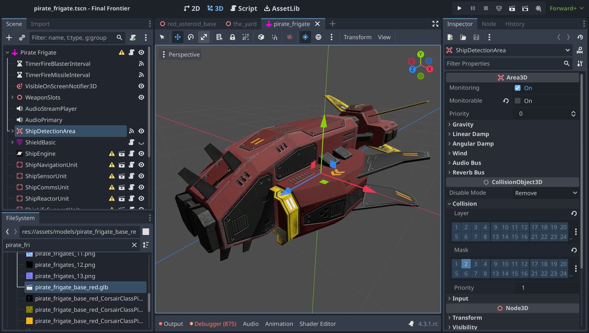Open the ShipDetectionArea object selector dropdown
The image size is (589, 333).
pyautogui.click(x=509, y=50)
